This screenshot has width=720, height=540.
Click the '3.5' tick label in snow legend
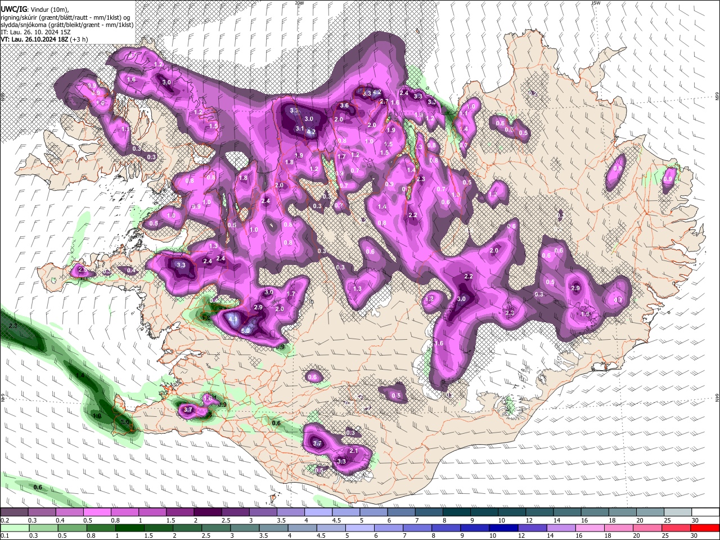[281, 520]
